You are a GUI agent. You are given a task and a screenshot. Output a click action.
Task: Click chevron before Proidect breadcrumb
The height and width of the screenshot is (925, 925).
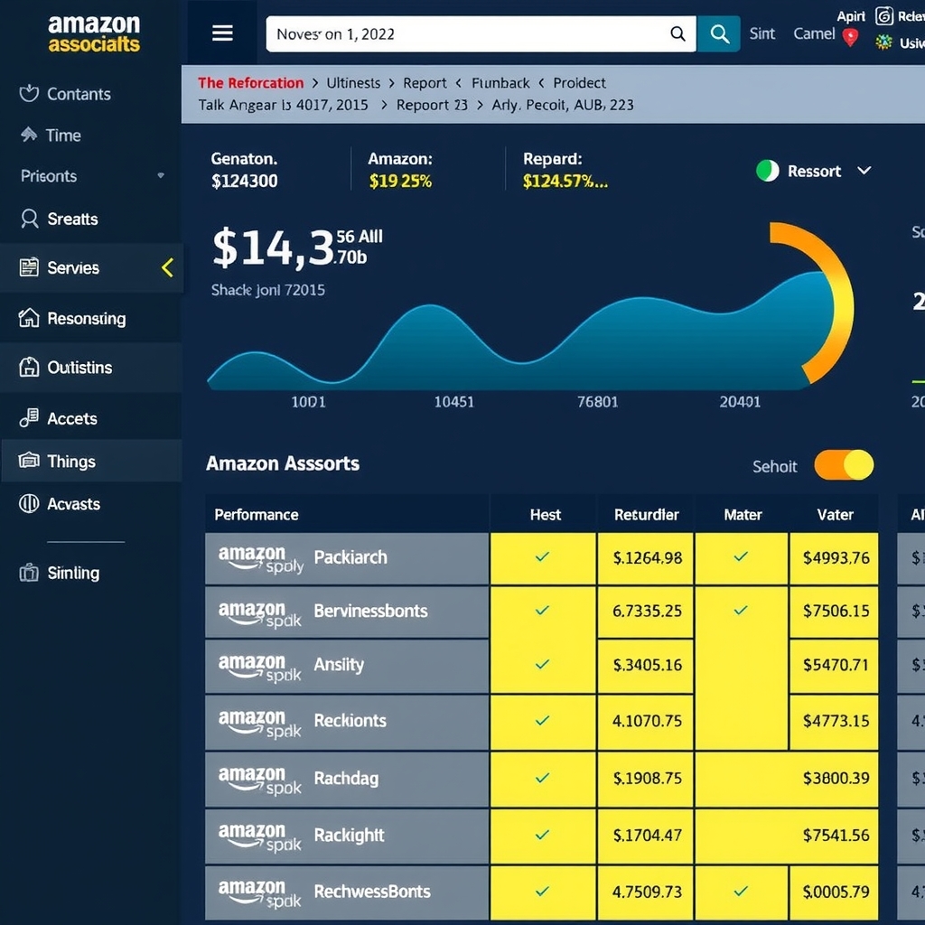pyautogui.click(x=541, y=83)
